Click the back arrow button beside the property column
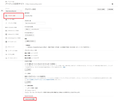Screen dimensions: 118x101 2,11
